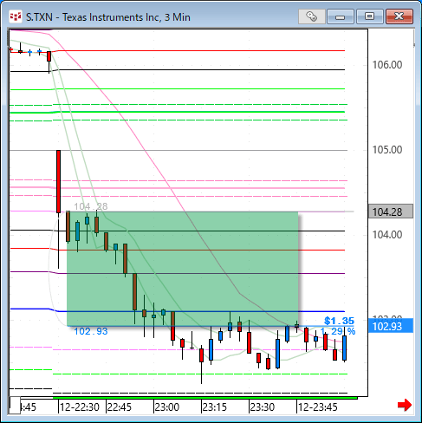The image size is (422, 423).
Task: Close the S.TXN chart window
Action: coord(399,16)
